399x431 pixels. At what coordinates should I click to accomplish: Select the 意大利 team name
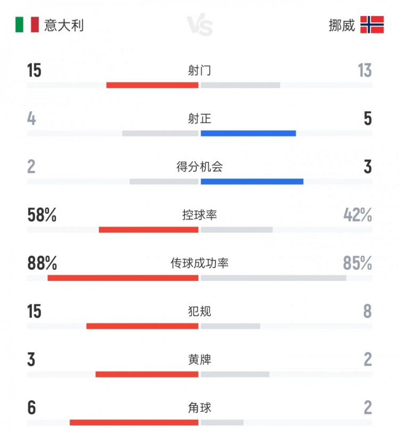tap(64, 25)
